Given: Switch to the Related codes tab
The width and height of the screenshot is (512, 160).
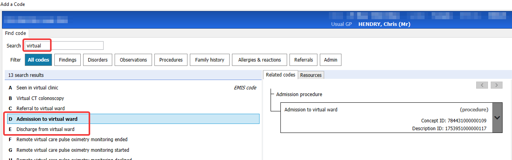Looking at the screenshot, I should coord(280,75).
